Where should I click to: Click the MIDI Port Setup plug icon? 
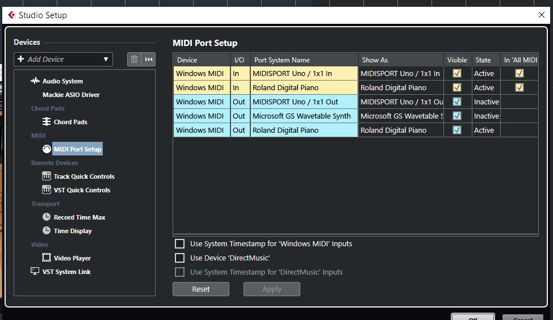pyautogui.click(x=47, y=149)
